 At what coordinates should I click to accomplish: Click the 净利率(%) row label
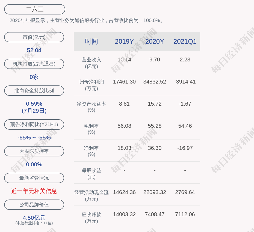91,151
